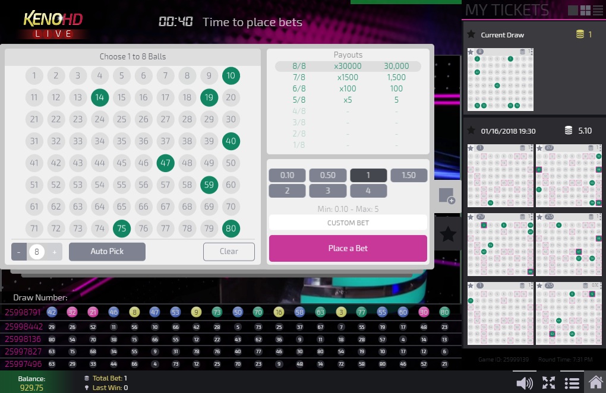The width and height of the screenshot is (606, 393).
Task: Switch My Tickets to list view
Action: pyautogui.click(x=597, y=10)
